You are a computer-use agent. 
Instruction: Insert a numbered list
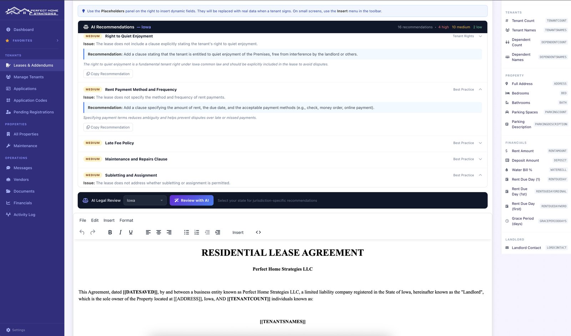coord(197,232)
